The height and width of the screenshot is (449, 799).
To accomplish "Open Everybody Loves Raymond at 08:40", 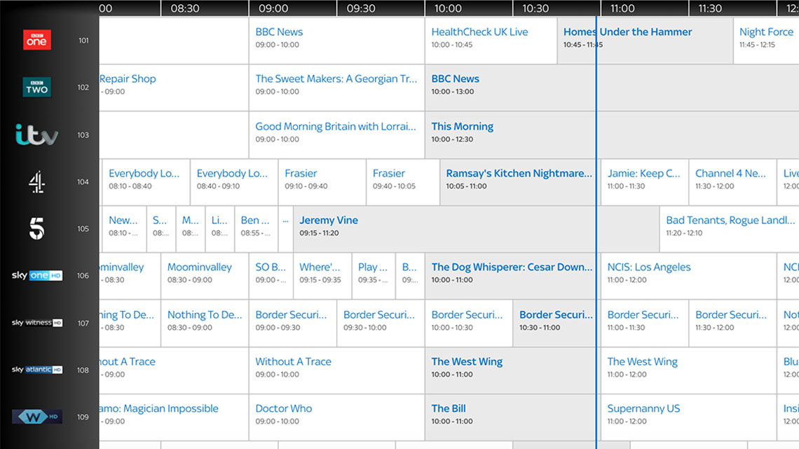I will [x=234, y=181].
